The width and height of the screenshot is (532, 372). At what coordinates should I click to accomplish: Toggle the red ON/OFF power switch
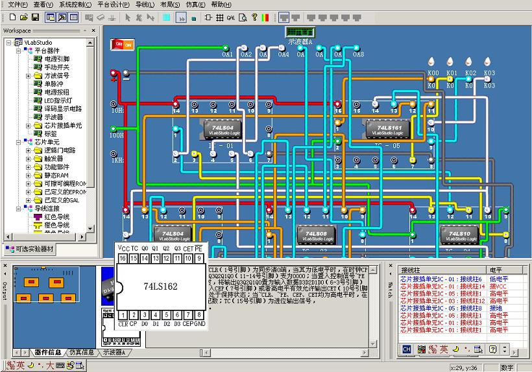pos(122,44)
